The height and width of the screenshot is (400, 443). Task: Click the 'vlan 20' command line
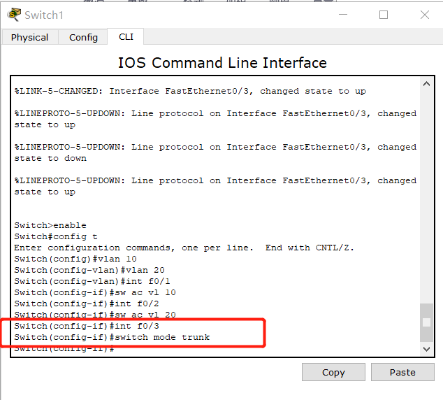pos(89,270)
